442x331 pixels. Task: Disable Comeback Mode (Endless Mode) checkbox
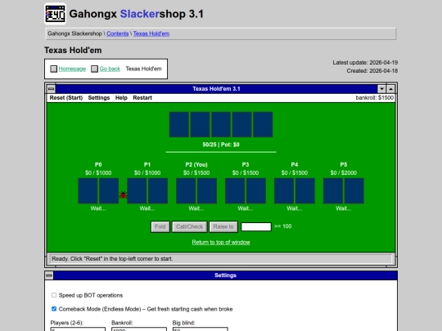[54, 309]
